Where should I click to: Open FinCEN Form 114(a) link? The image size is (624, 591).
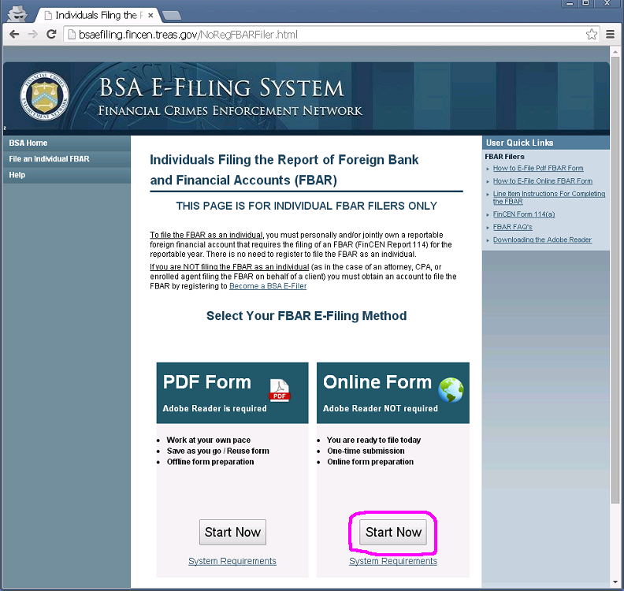524,214
